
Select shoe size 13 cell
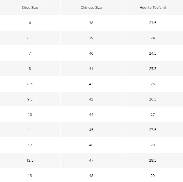30,175
